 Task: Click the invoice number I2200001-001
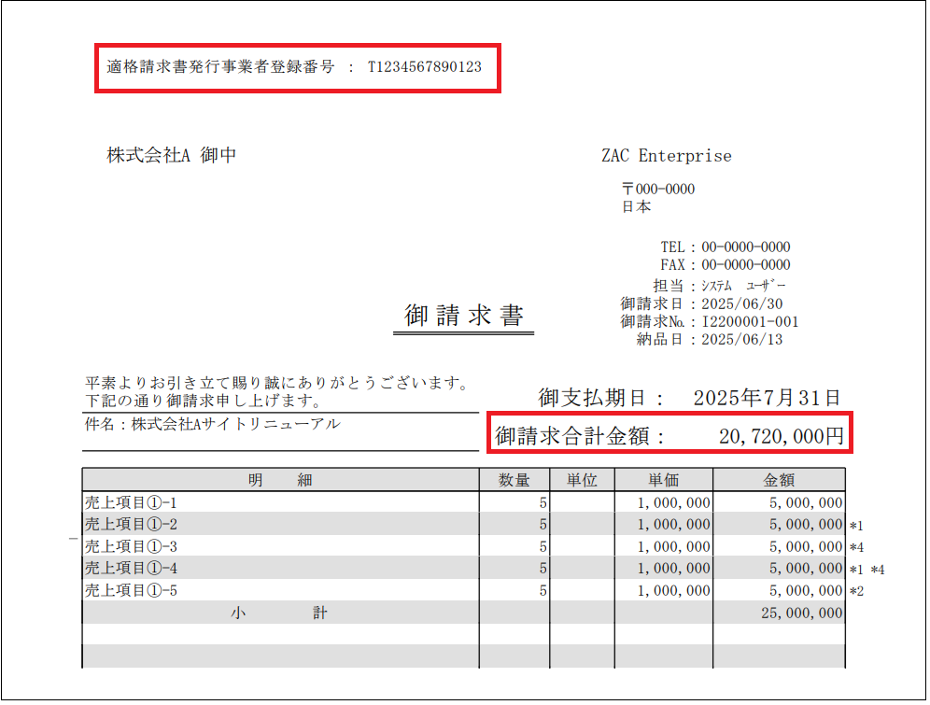point(750,322)
